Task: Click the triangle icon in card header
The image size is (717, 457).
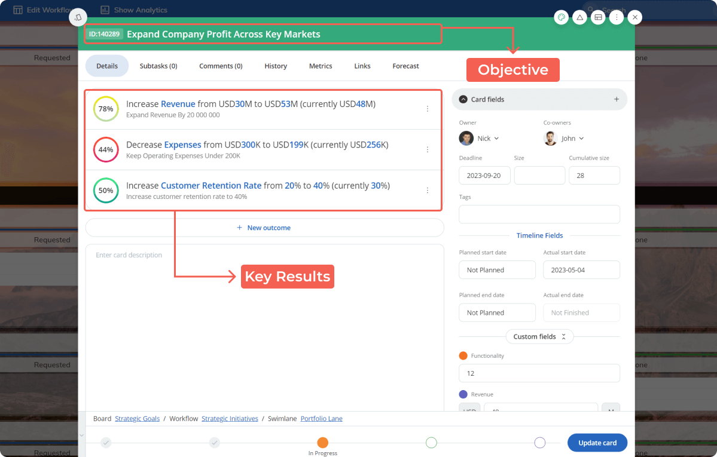Action: click(579, 17)
